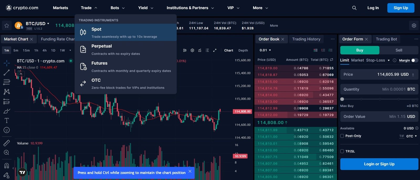Add BTC/USD to favorites with star icon
This screenshot has height=180, width=420.
click(7, 25)
